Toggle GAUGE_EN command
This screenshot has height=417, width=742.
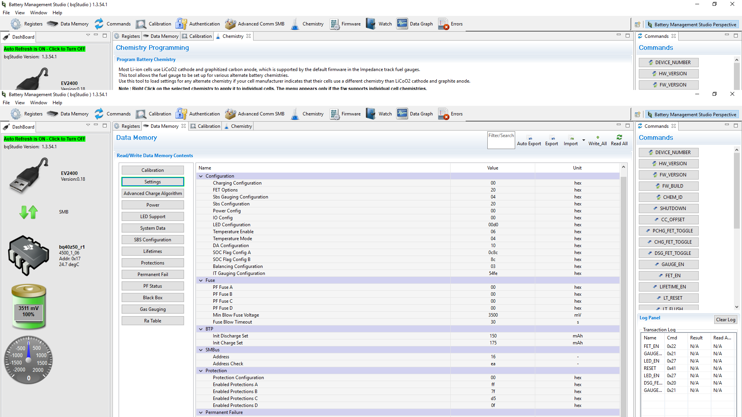(x=669, y=264)
